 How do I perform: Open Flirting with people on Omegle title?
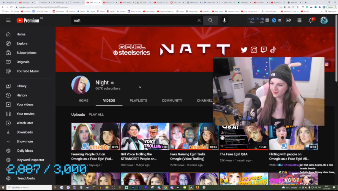289,156
